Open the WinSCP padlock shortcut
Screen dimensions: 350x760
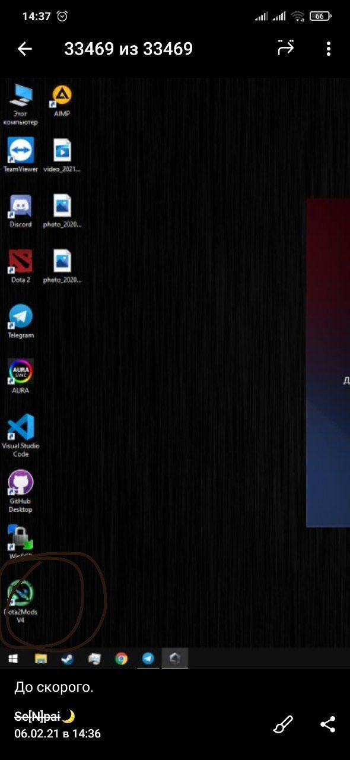tap(21, 541)
